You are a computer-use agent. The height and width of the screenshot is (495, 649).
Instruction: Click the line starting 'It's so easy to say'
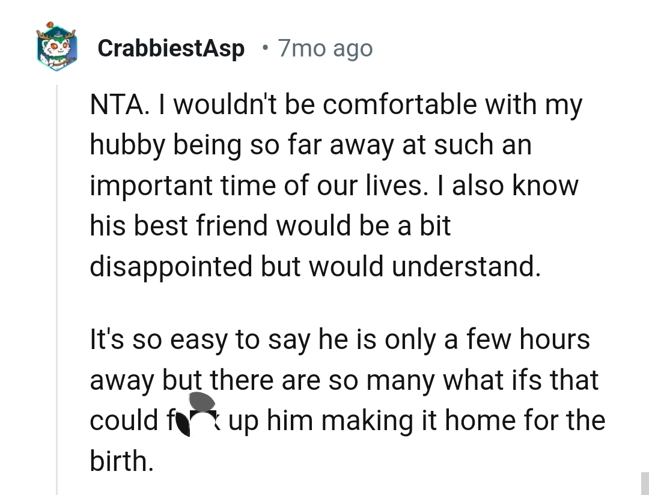[x=340, y=339]
